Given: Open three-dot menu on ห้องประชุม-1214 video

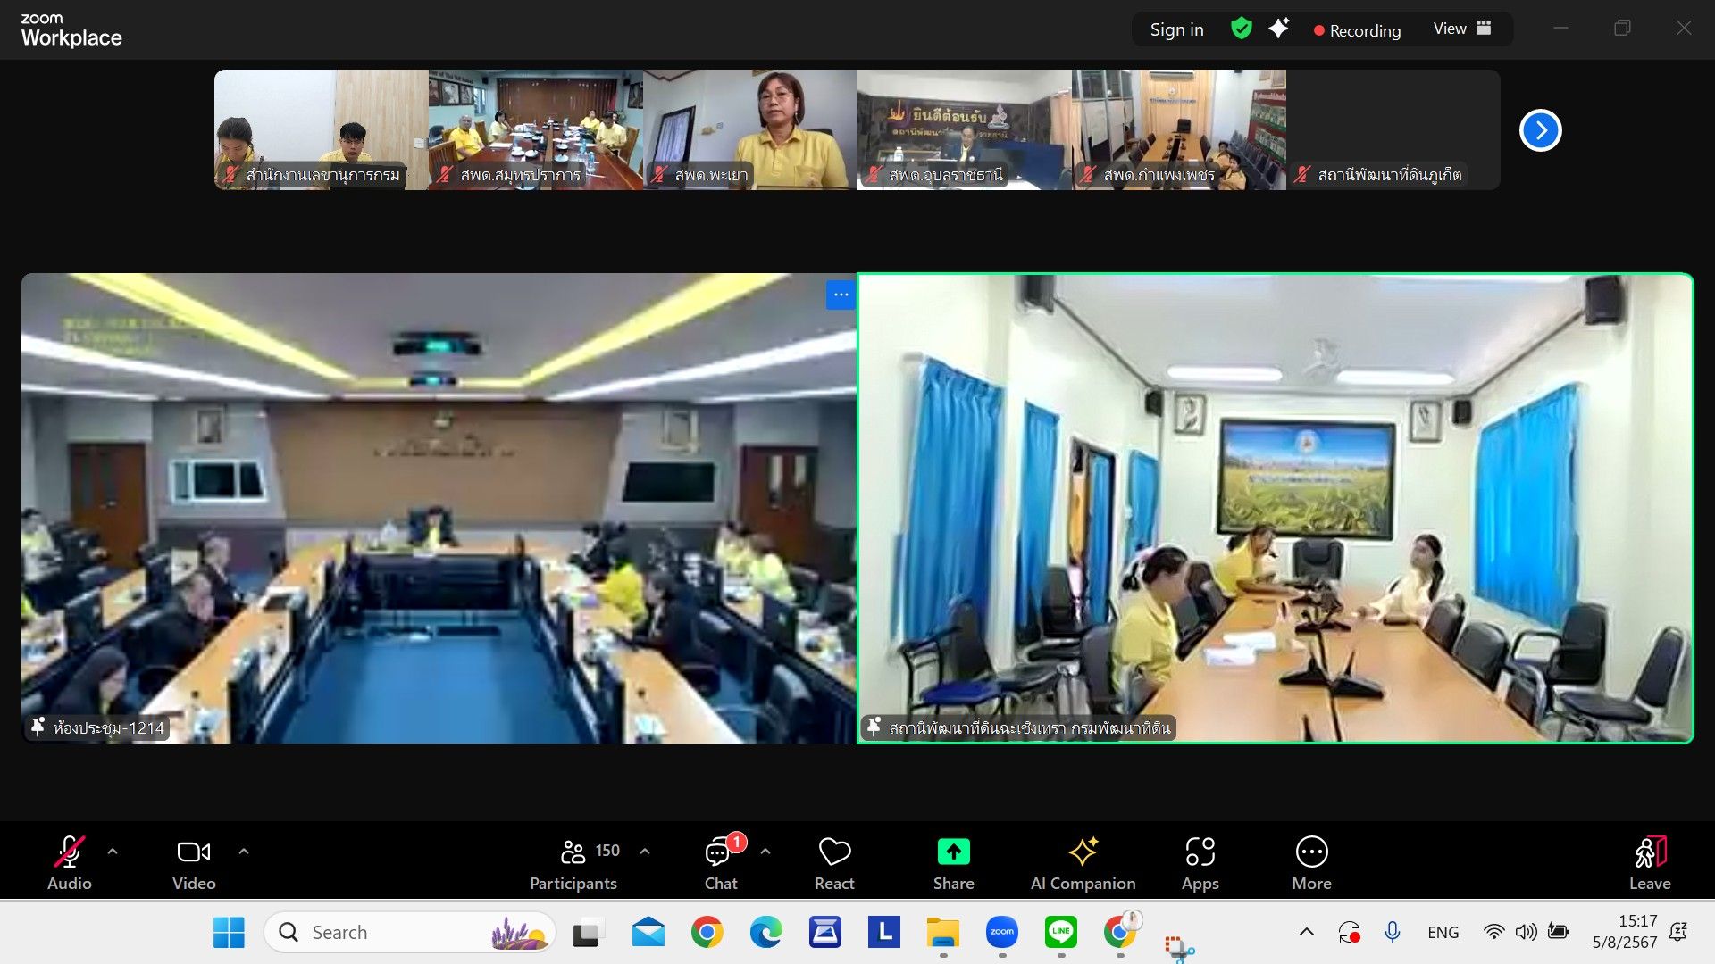Looking at the screenshot, I should pyautogui.click(x=840, y=295).
